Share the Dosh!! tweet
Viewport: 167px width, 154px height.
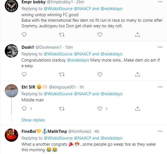coord(137,74)
